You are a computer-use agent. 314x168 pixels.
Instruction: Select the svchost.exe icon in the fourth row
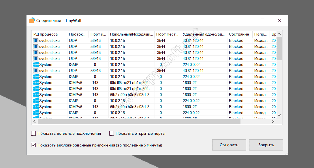click(36, 58)
